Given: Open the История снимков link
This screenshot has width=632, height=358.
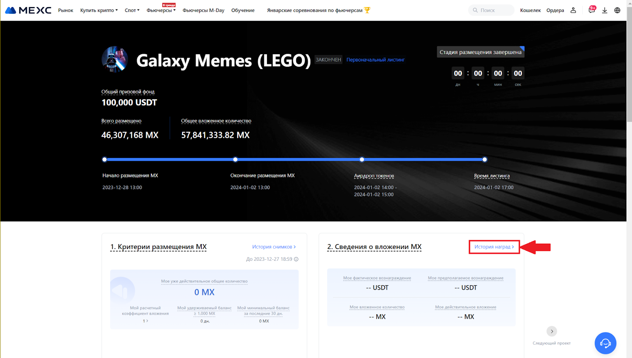Looking at the screenshot, I should [x=274, y=247].
